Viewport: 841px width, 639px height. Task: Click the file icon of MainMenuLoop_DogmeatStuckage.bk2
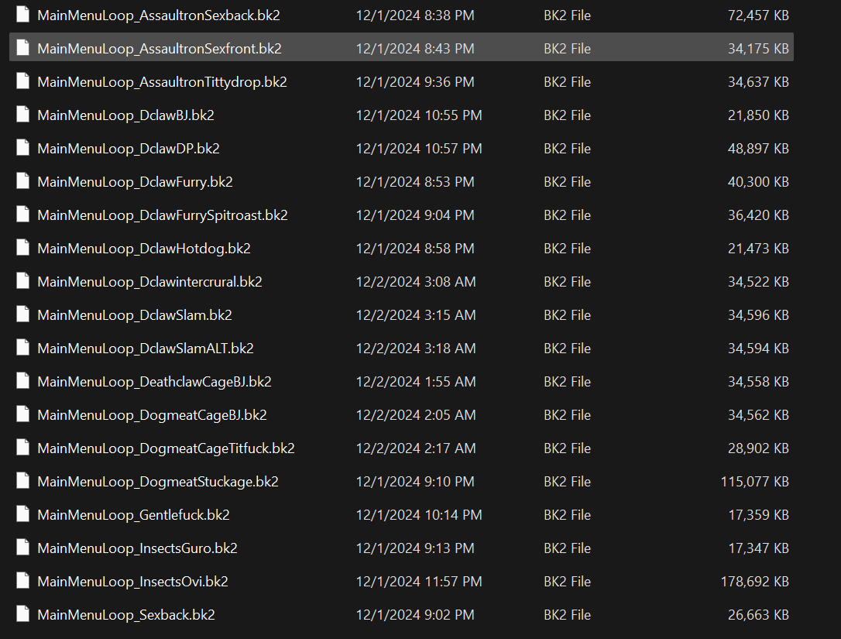(22, 480)
